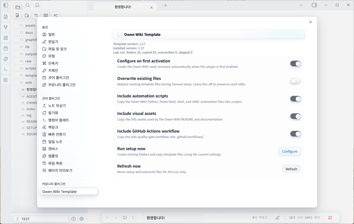The image size is (354, 224).
Task: Open today's daily note ribbon icon
Action: pyautogui.click(x=6, y=48)
